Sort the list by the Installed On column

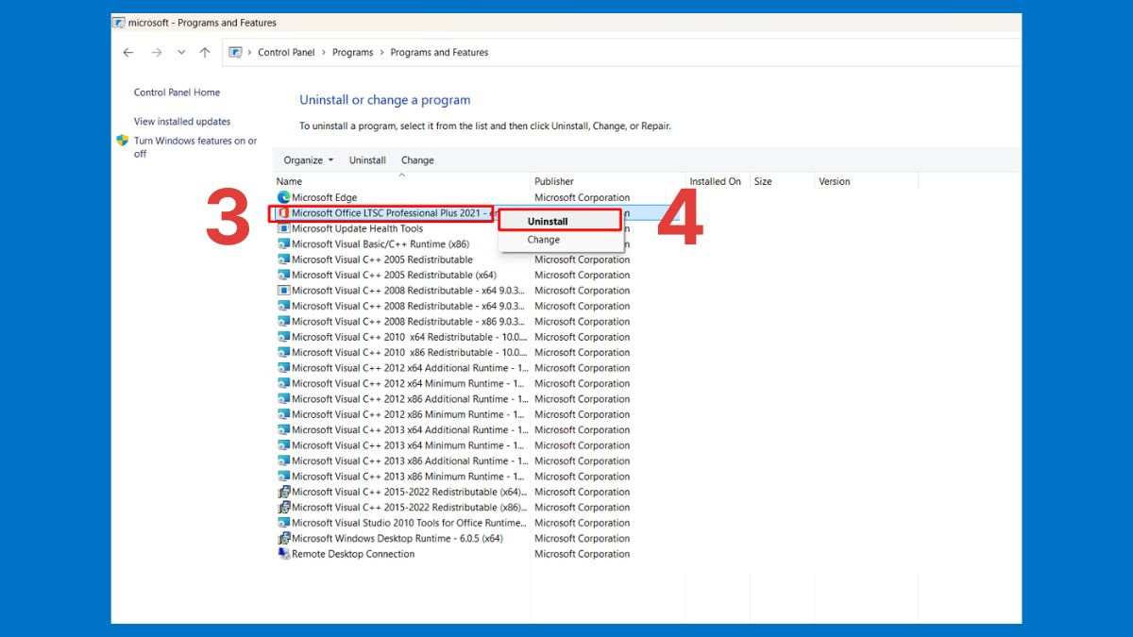coord(715,181)
